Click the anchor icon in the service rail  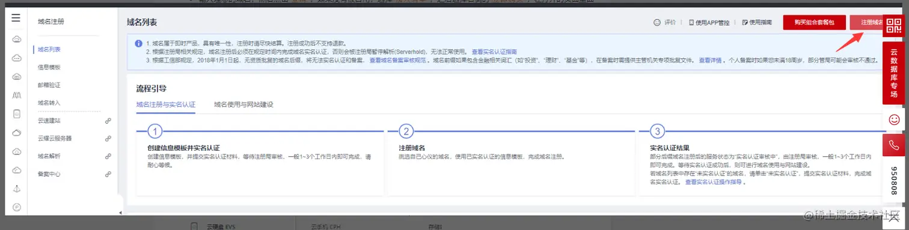17,189
